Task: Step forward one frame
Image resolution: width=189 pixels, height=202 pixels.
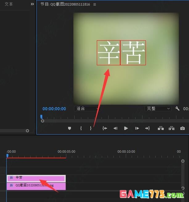Action: click(x=137, y=128)
